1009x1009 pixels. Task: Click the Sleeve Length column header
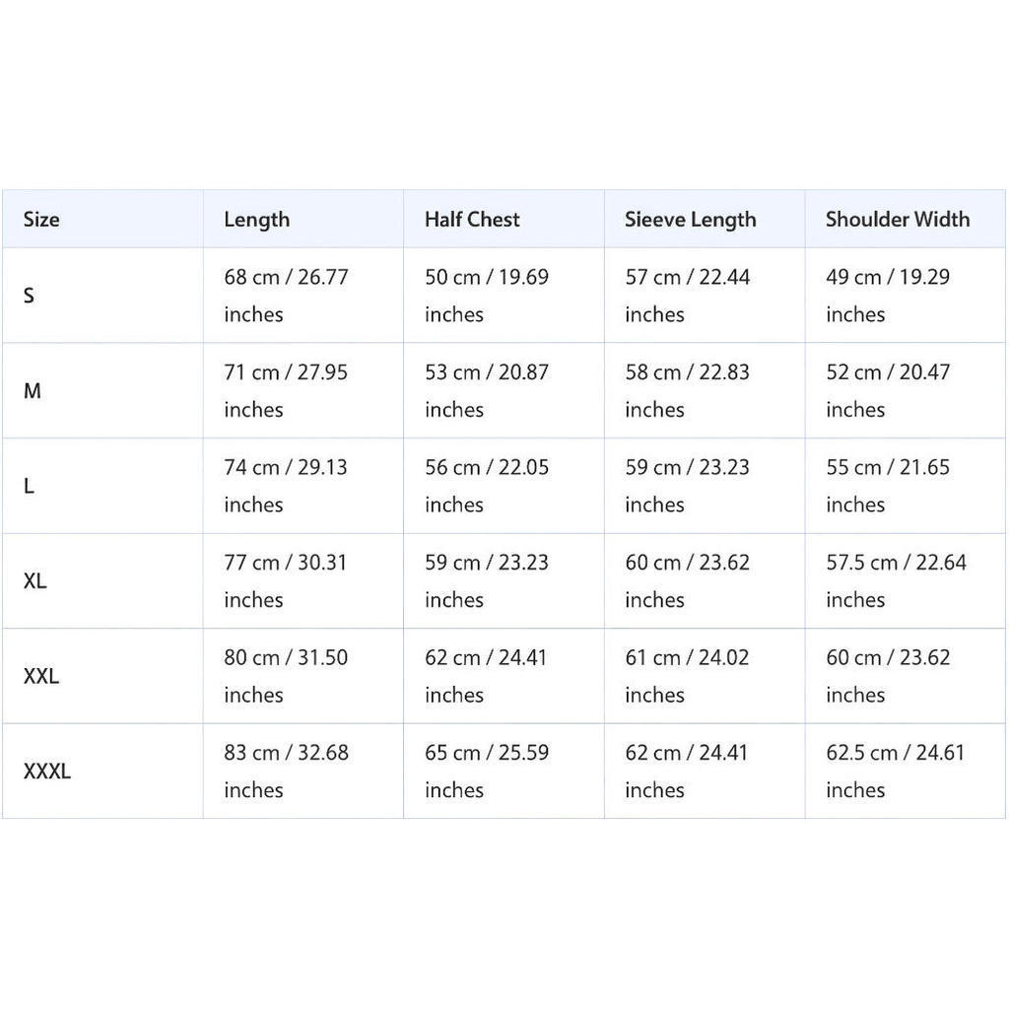click(x=691, y=220)
